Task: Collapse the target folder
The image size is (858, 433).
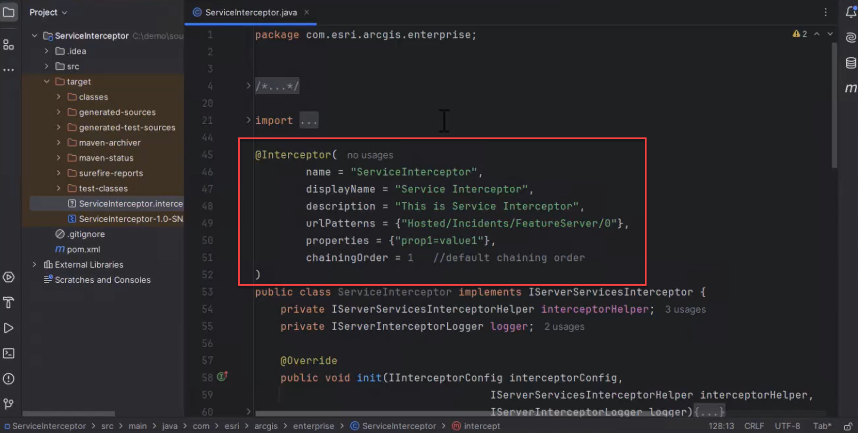Action: (47, 81)
